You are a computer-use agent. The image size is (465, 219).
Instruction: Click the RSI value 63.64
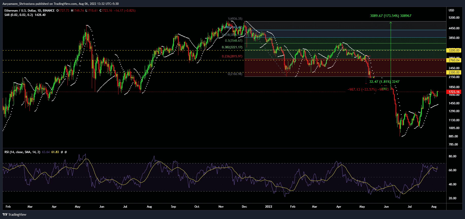(x=46, y=152)
